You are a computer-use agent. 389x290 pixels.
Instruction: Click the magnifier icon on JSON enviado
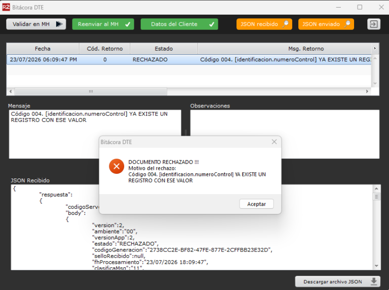[347, 24]
